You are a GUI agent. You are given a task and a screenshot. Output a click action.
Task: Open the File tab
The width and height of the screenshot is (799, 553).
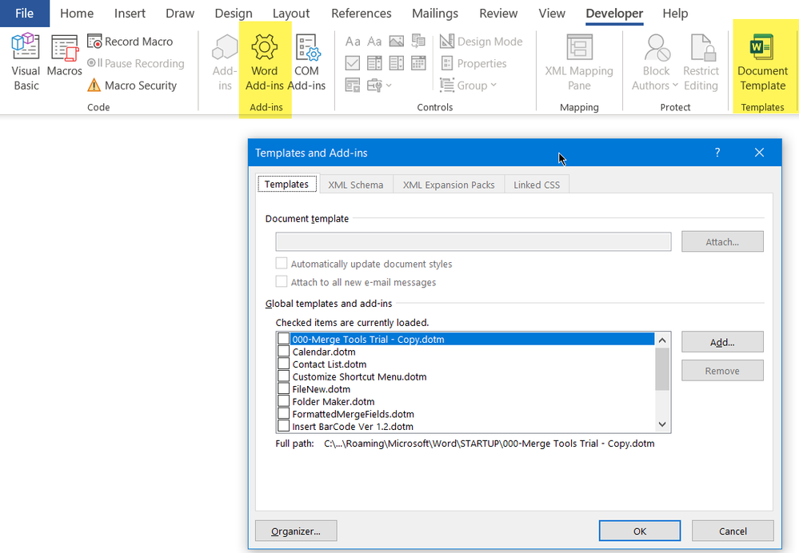tap(25, 14)
